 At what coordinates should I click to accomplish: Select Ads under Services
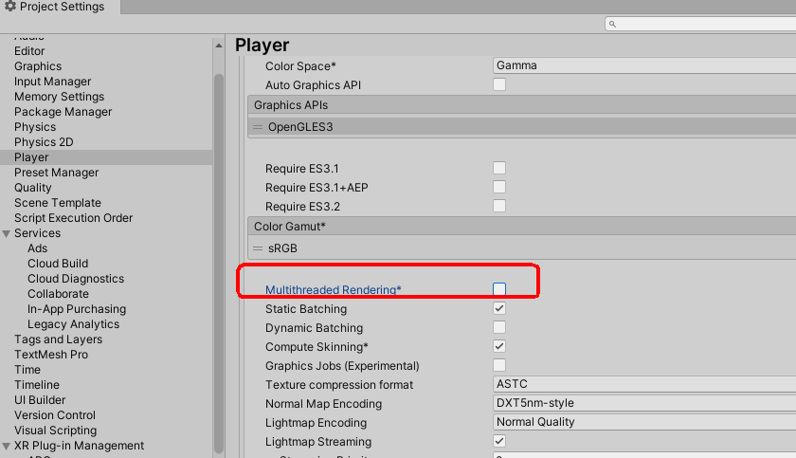click(38, 248)
